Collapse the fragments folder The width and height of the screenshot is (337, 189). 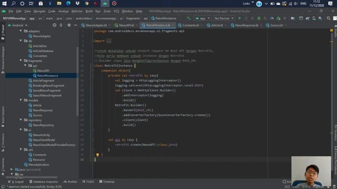[21, 61]
